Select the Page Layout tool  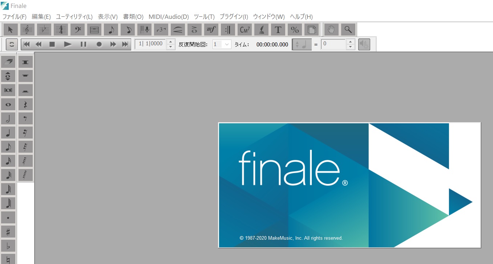(311, 29)
